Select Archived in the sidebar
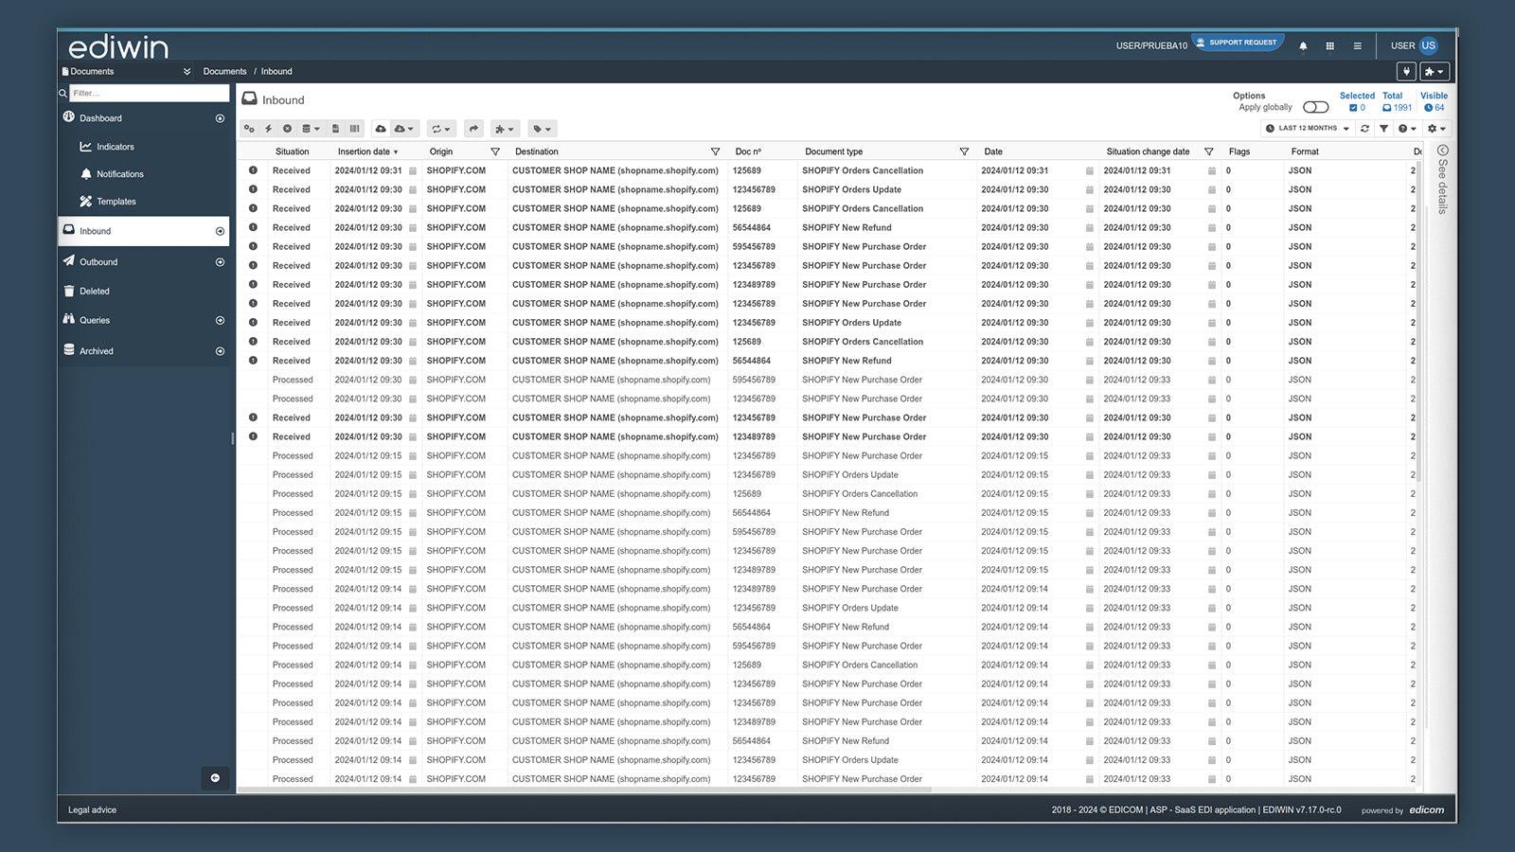 pos(96,351)
